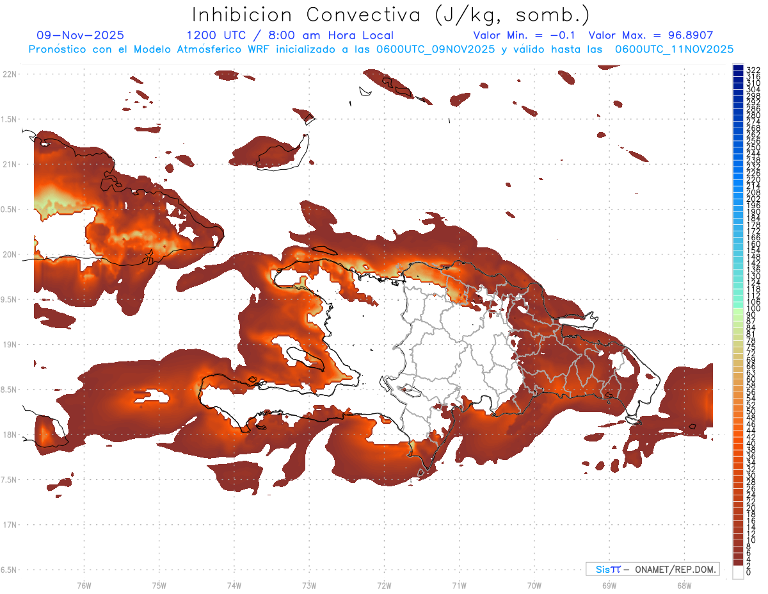Click the 73W longitude label

coord(309,585)
